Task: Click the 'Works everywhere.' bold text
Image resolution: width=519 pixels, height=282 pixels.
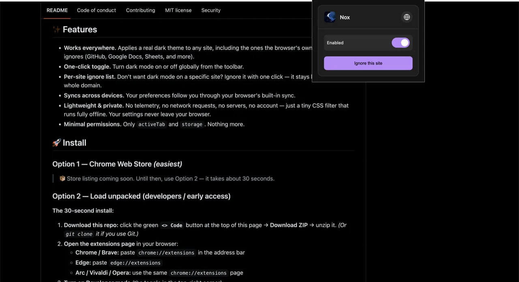Action: tap(90, 48)
